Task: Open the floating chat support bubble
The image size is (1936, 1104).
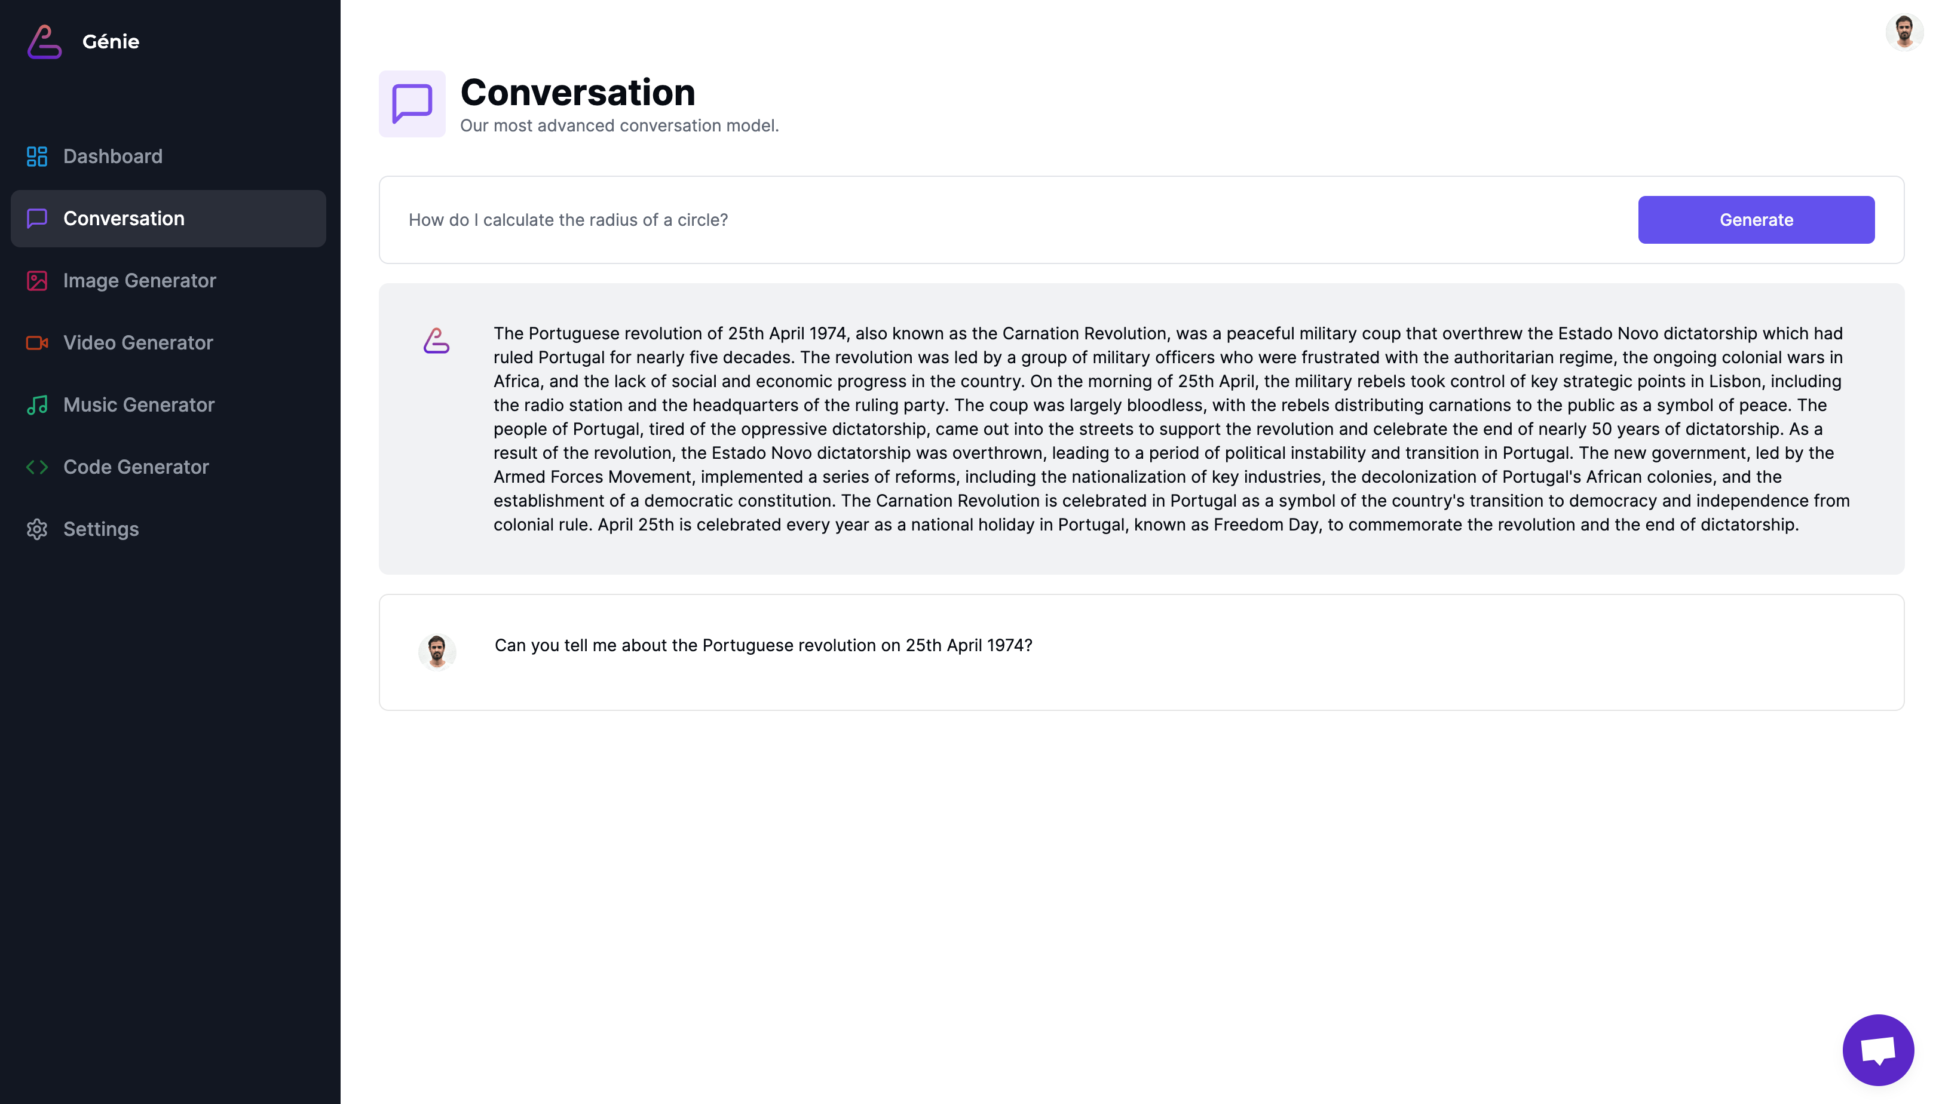Action: (1877, 1050)
